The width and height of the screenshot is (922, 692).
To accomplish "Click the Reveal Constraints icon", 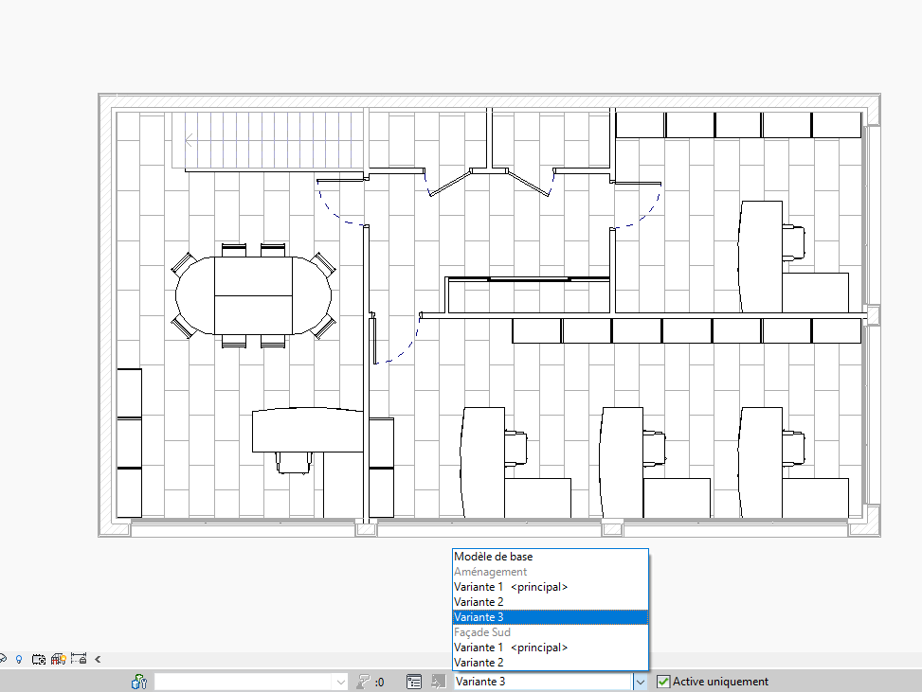I will [x=79, y=659].
